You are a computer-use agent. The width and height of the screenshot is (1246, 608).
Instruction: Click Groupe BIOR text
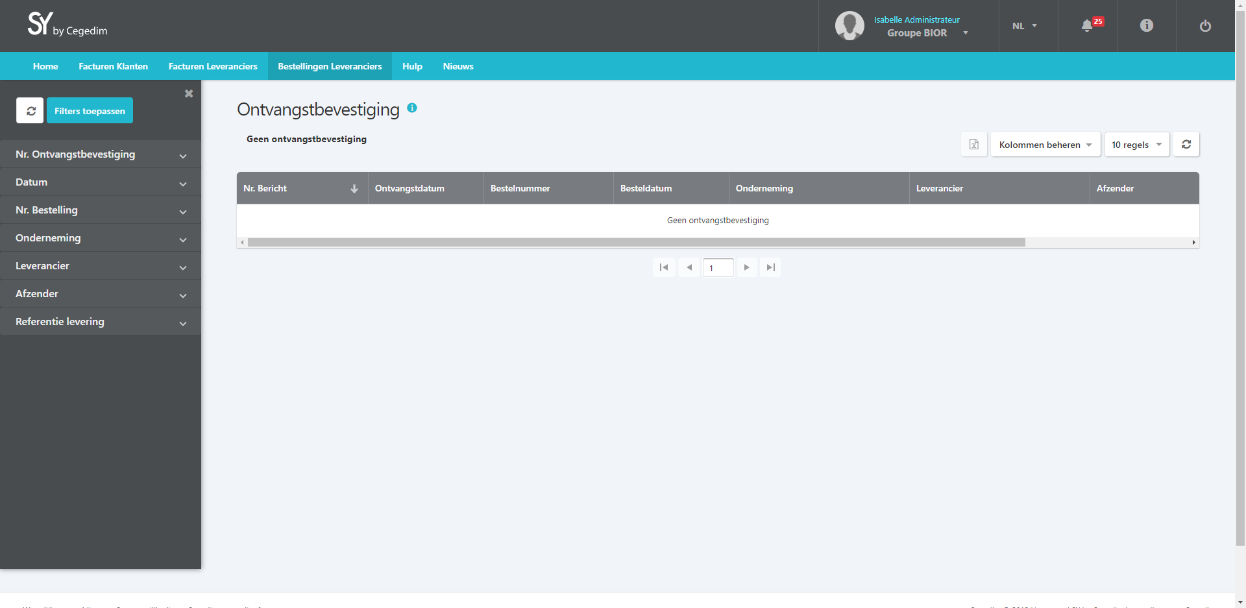pyautogui.click(x=917, y=33)
